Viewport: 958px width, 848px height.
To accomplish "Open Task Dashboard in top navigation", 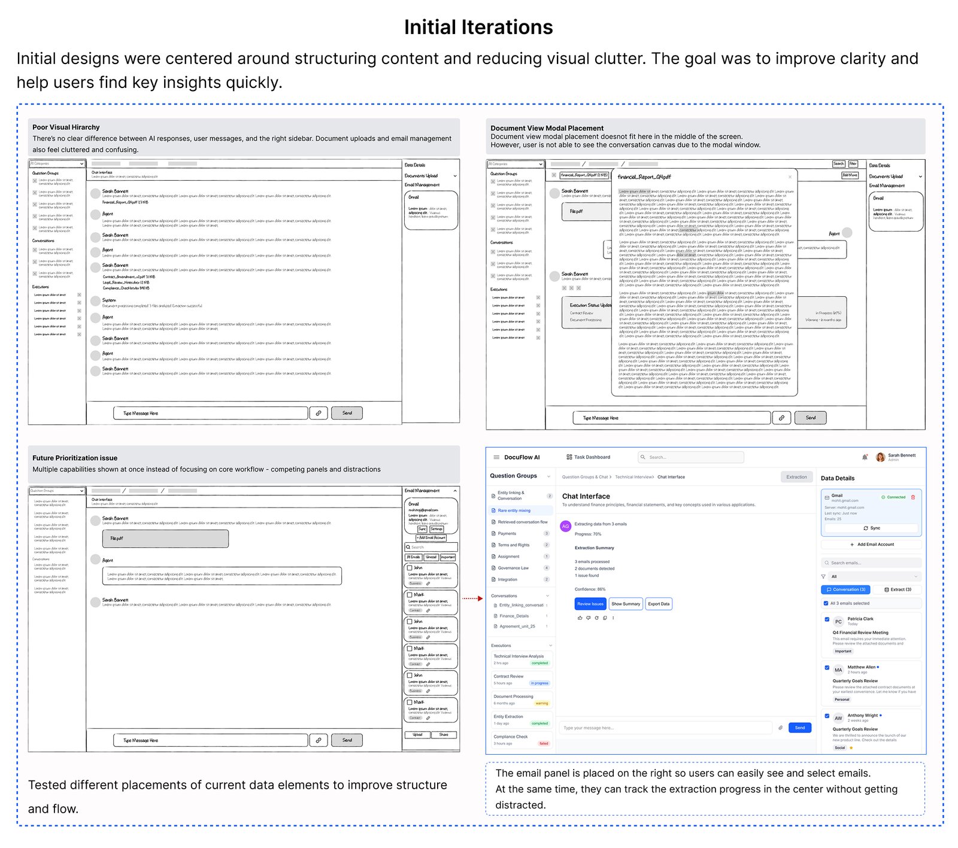I will 588,457.
